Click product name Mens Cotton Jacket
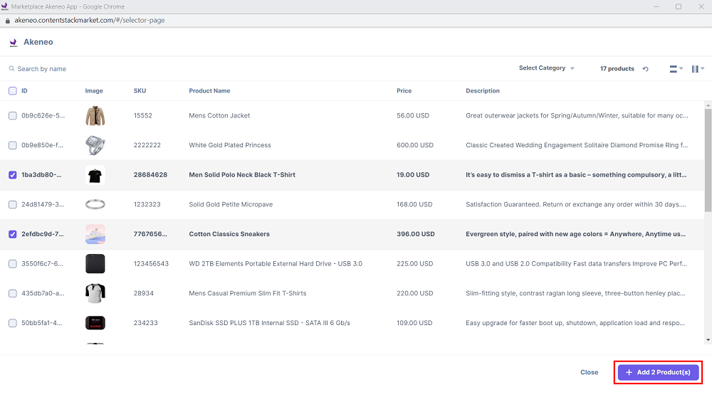 coord(219,116)
